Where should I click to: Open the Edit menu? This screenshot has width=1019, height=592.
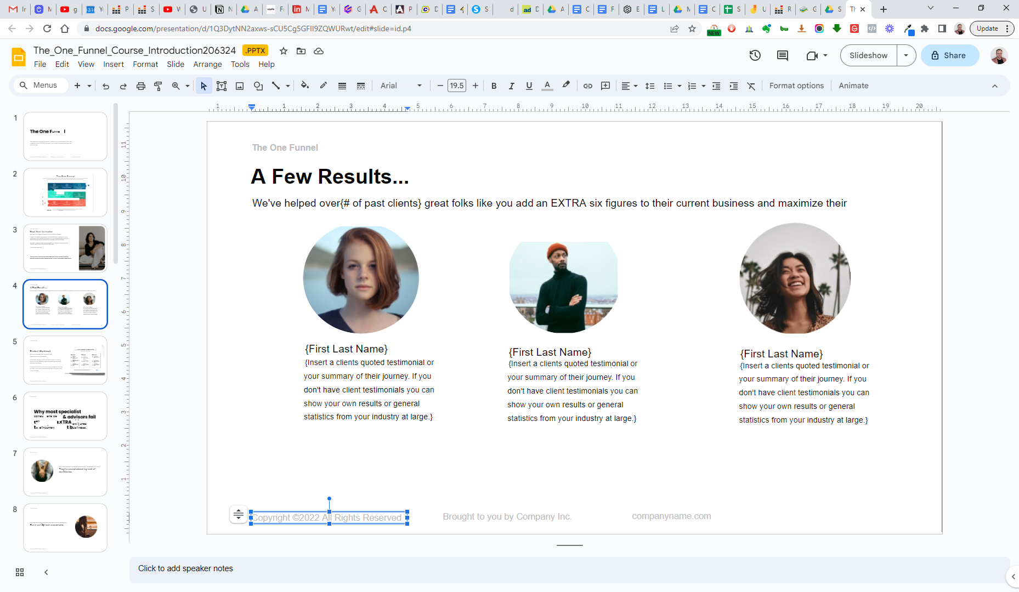pos(62,64)
